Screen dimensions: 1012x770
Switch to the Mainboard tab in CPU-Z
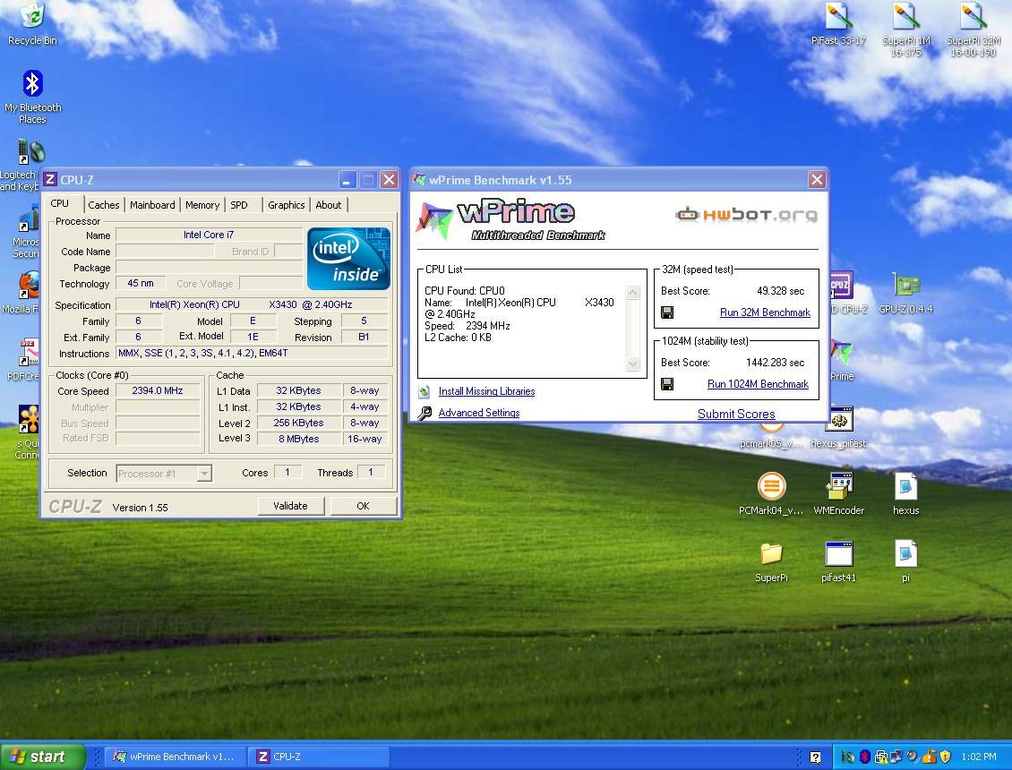[x=152, y=205]
